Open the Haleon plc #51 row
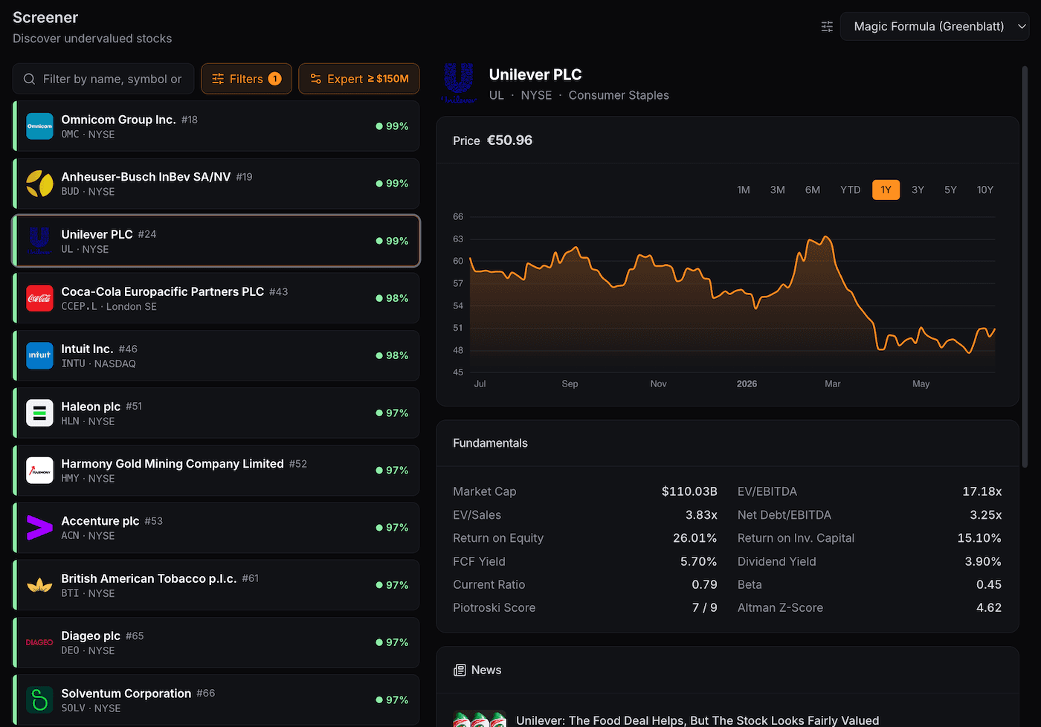1041x727 pixels. coord(216,413)
